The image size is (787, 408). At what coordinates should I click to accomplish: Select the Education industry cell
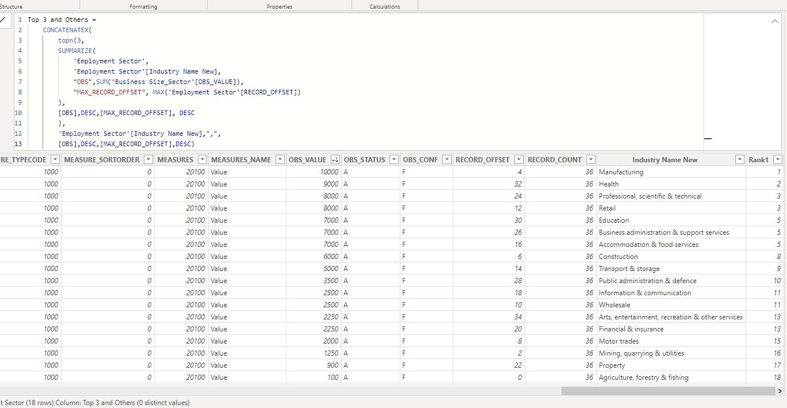671,220
